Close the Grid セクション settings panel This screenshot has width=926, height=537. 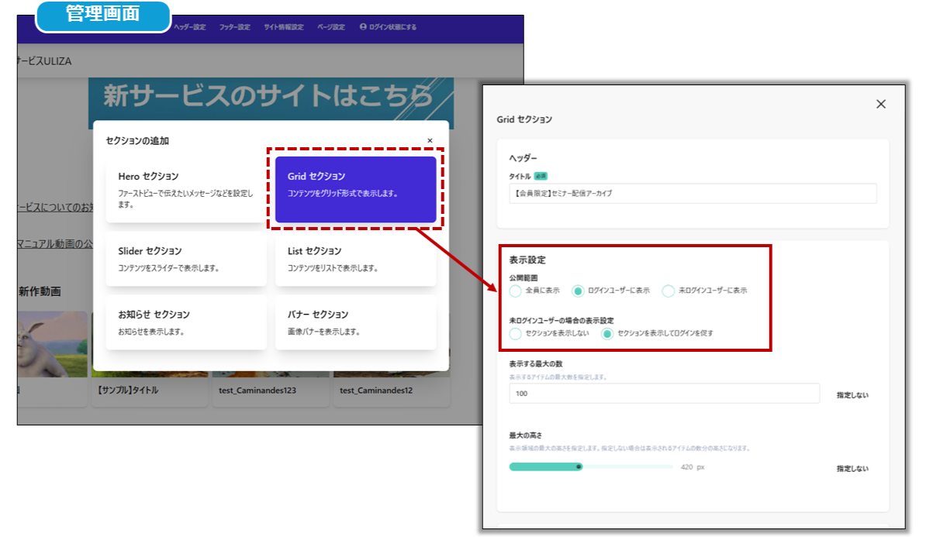(880, 104)
